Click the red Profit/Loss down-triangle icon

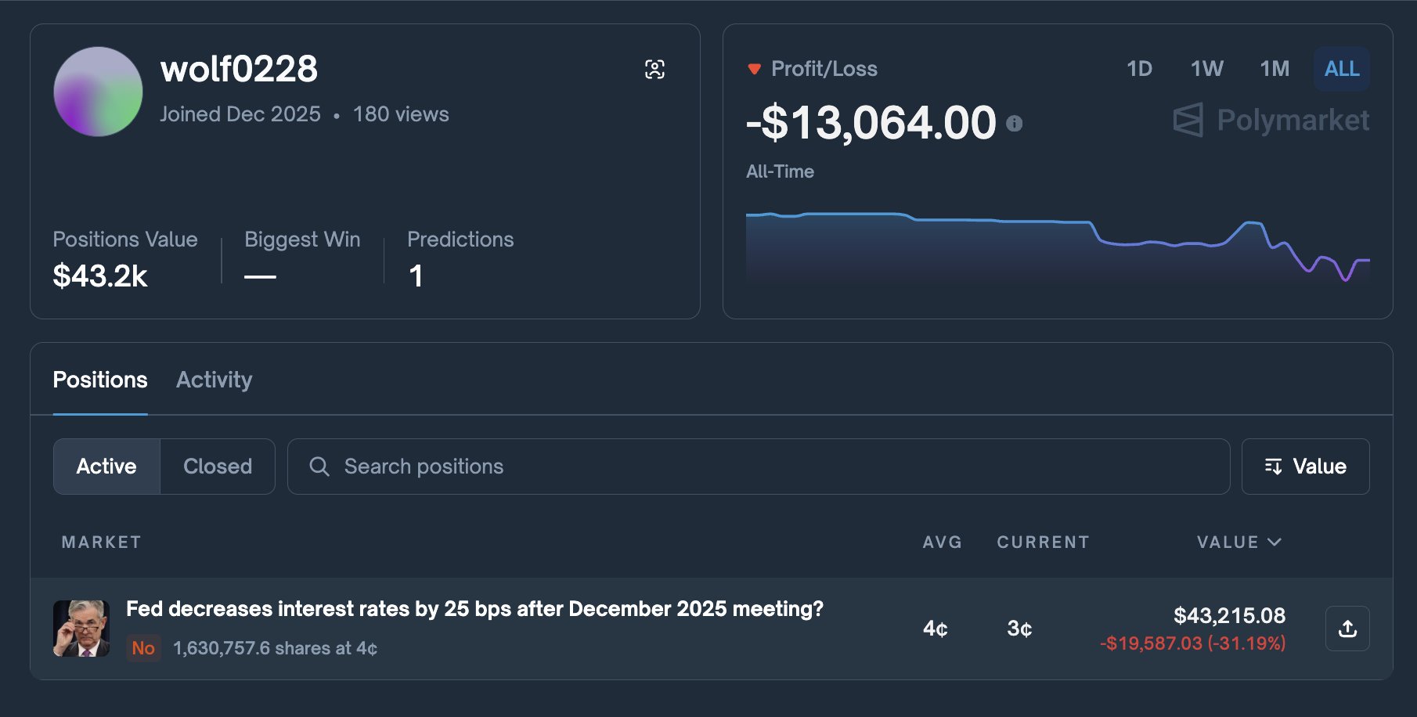(754, 69)
